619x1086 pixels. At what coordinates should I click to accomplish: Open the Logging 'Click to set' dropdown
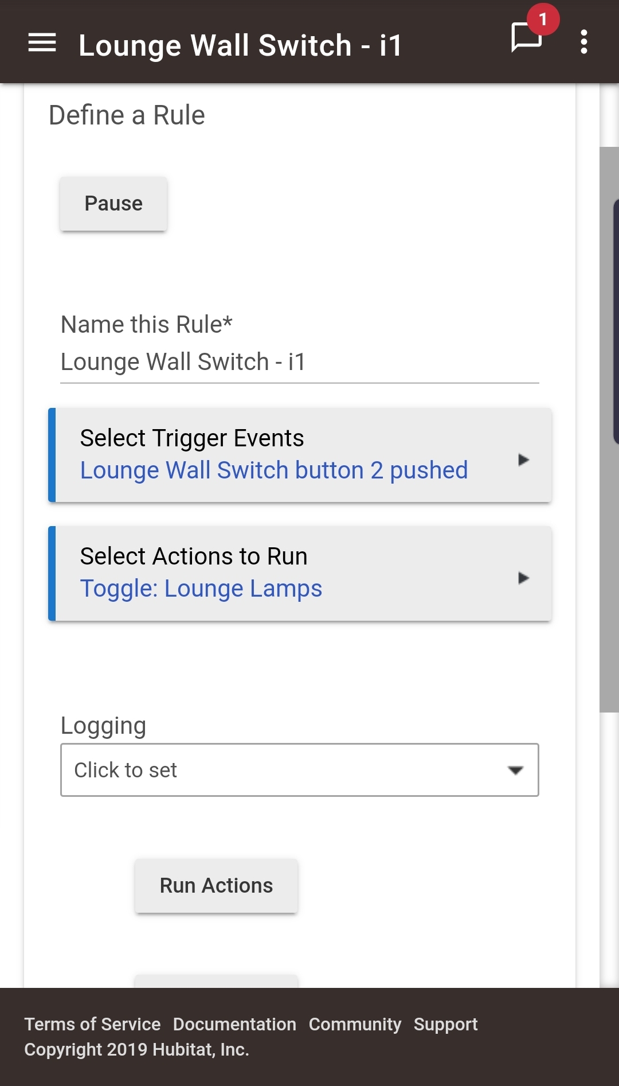point(300,770)
